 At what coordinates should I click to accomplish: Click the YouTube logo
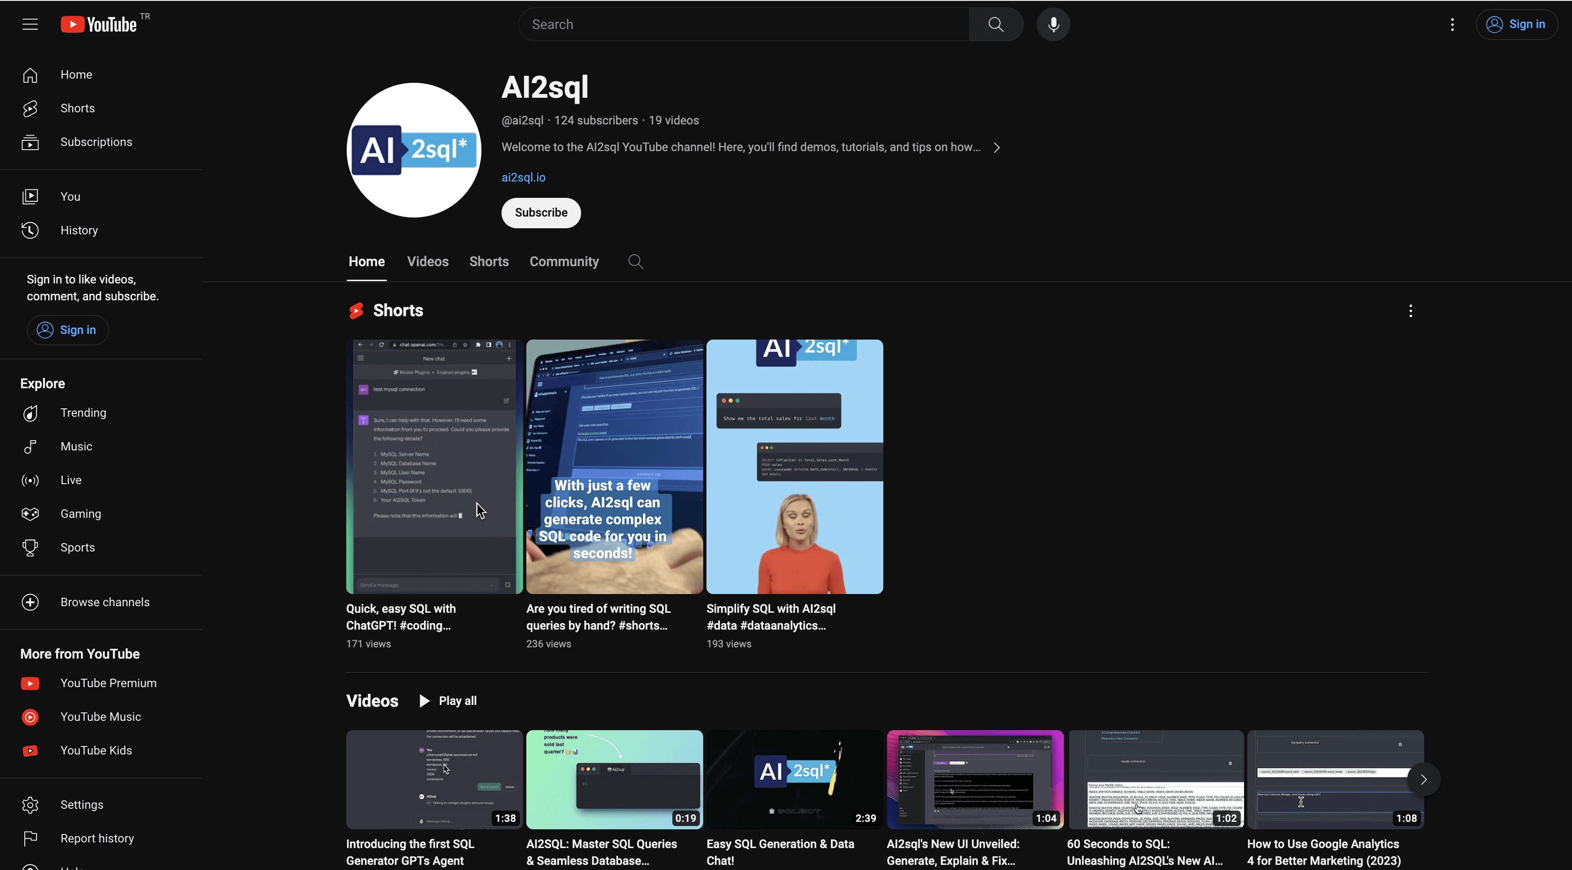click(99, 24)
